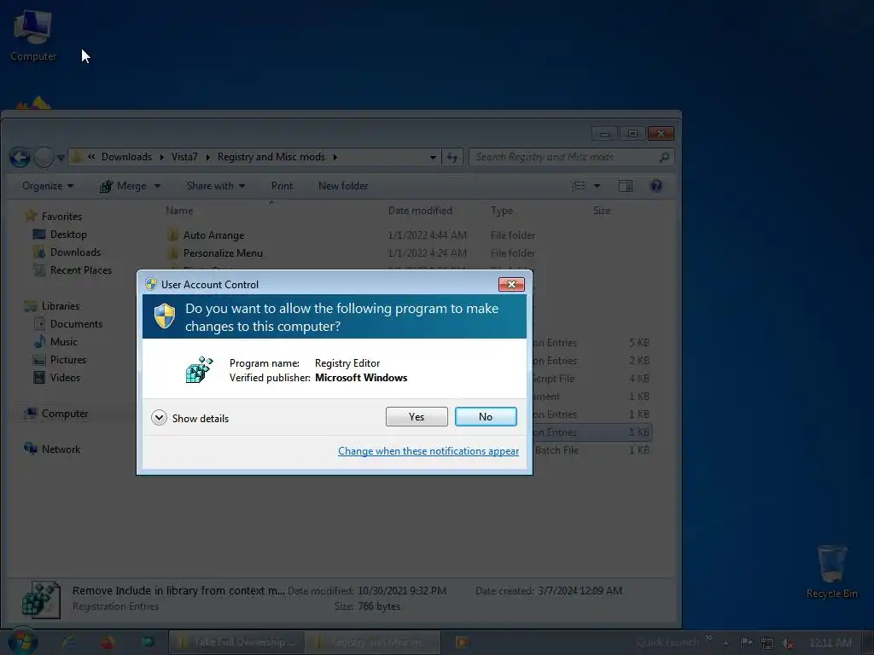Click the Explorer Forward navigation button
The image size is (874, 655).
click(x=44, y=158)
